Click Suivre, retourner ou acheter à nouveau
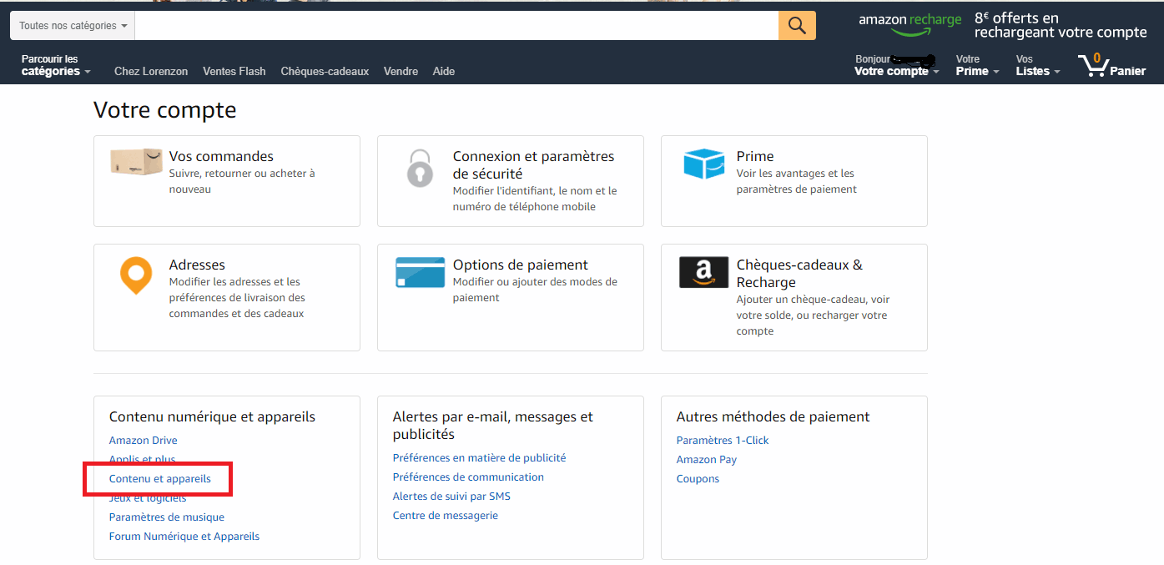Viewport: 1164px width, 565px height. [242, 181]
